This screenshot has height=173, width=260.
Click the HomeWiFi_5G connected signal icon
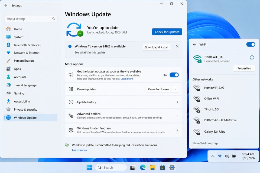tap(197, 59)
